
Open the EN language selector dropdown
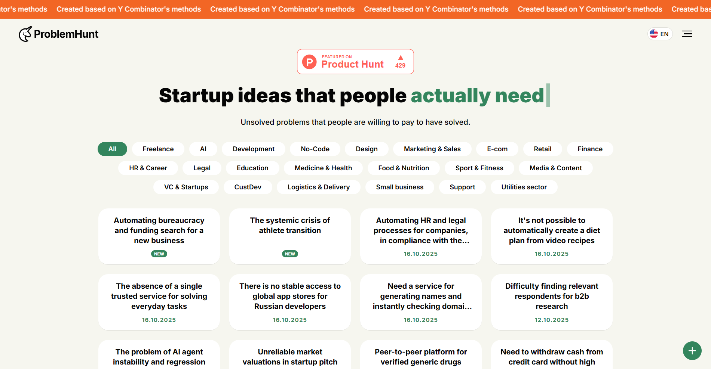[x=660, y=34]
